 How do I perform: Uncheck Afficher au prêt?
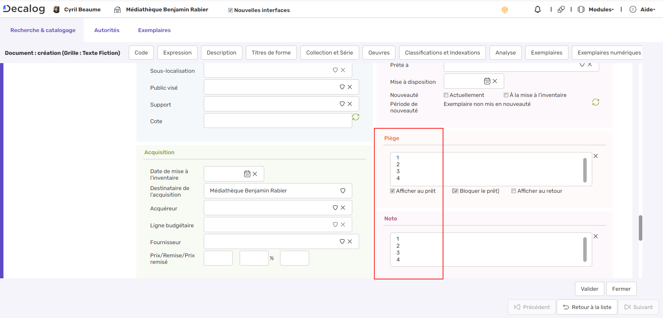[x=392, y=191]
